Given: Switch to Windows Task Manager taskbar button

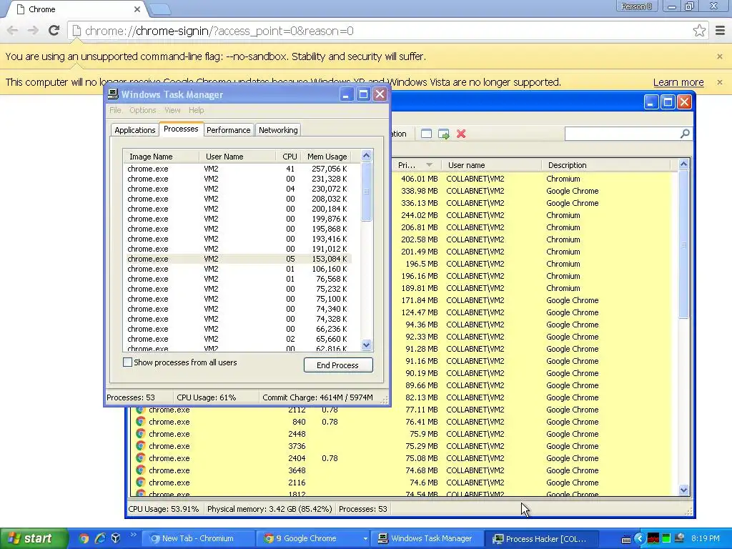Looking at the screenshot, I should [x=426, y=539].
